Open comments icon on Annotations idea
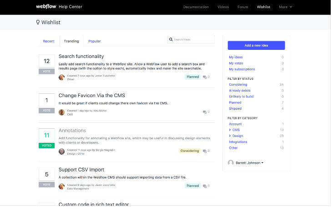This screenshot has height=209, width=333. click(205, 151)
